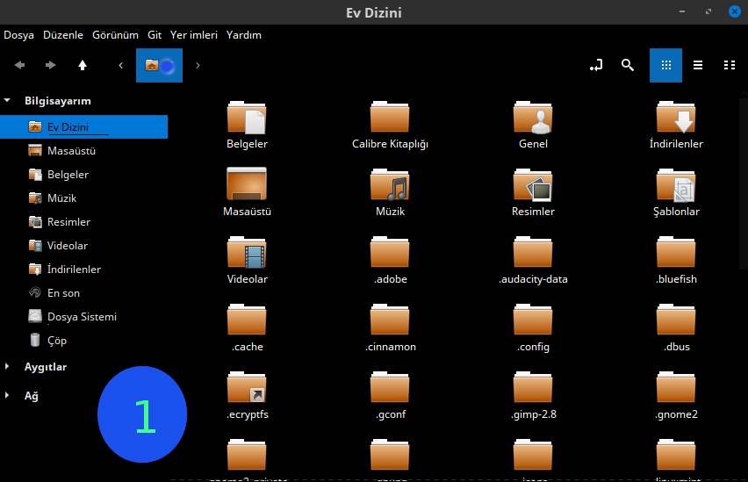748x482 pixels.
Task: Switch to compact view
Action: point(730,65)
